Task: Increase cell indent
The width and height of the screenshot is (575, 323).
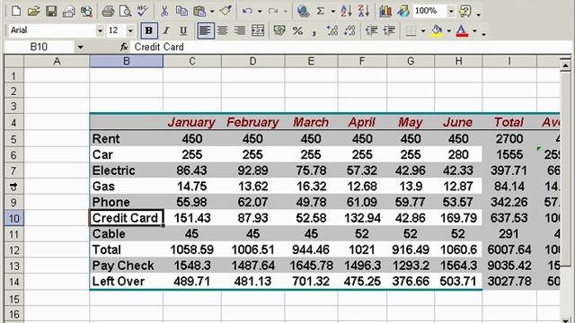Action: [389, 31]
